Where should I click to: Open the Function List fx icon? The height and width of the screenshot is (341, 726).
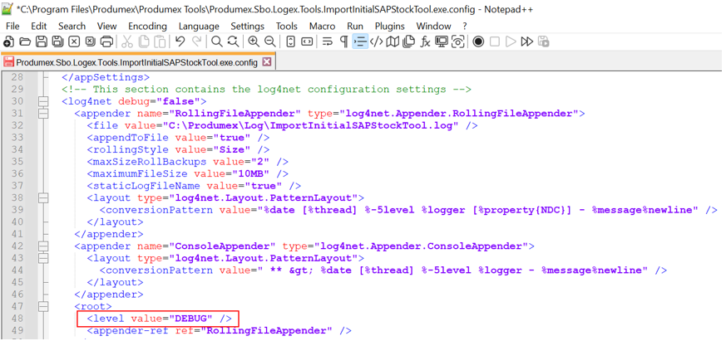425,42
